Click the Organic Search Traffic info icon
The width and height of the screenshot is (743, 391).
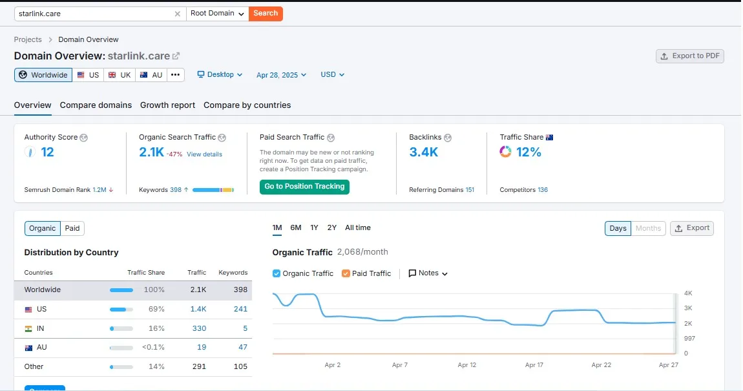click(222, 138)
